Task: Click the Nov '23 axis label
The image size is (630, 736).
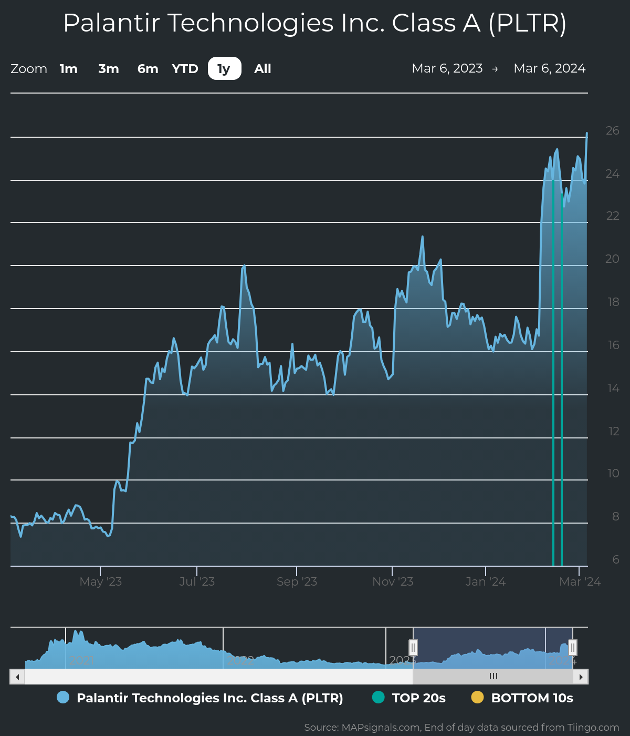Action: 393,582
